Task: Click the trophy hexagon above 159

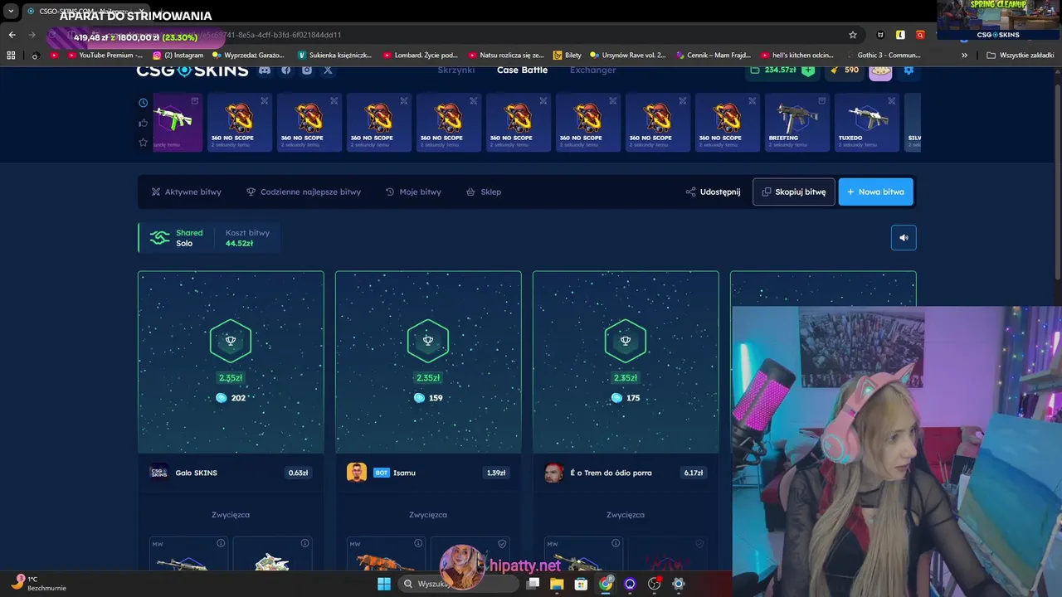Action: click(428, 341)
